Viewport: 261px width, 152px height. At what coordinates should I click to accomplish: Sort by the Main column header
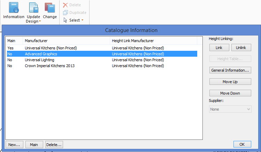coord(14,41)
